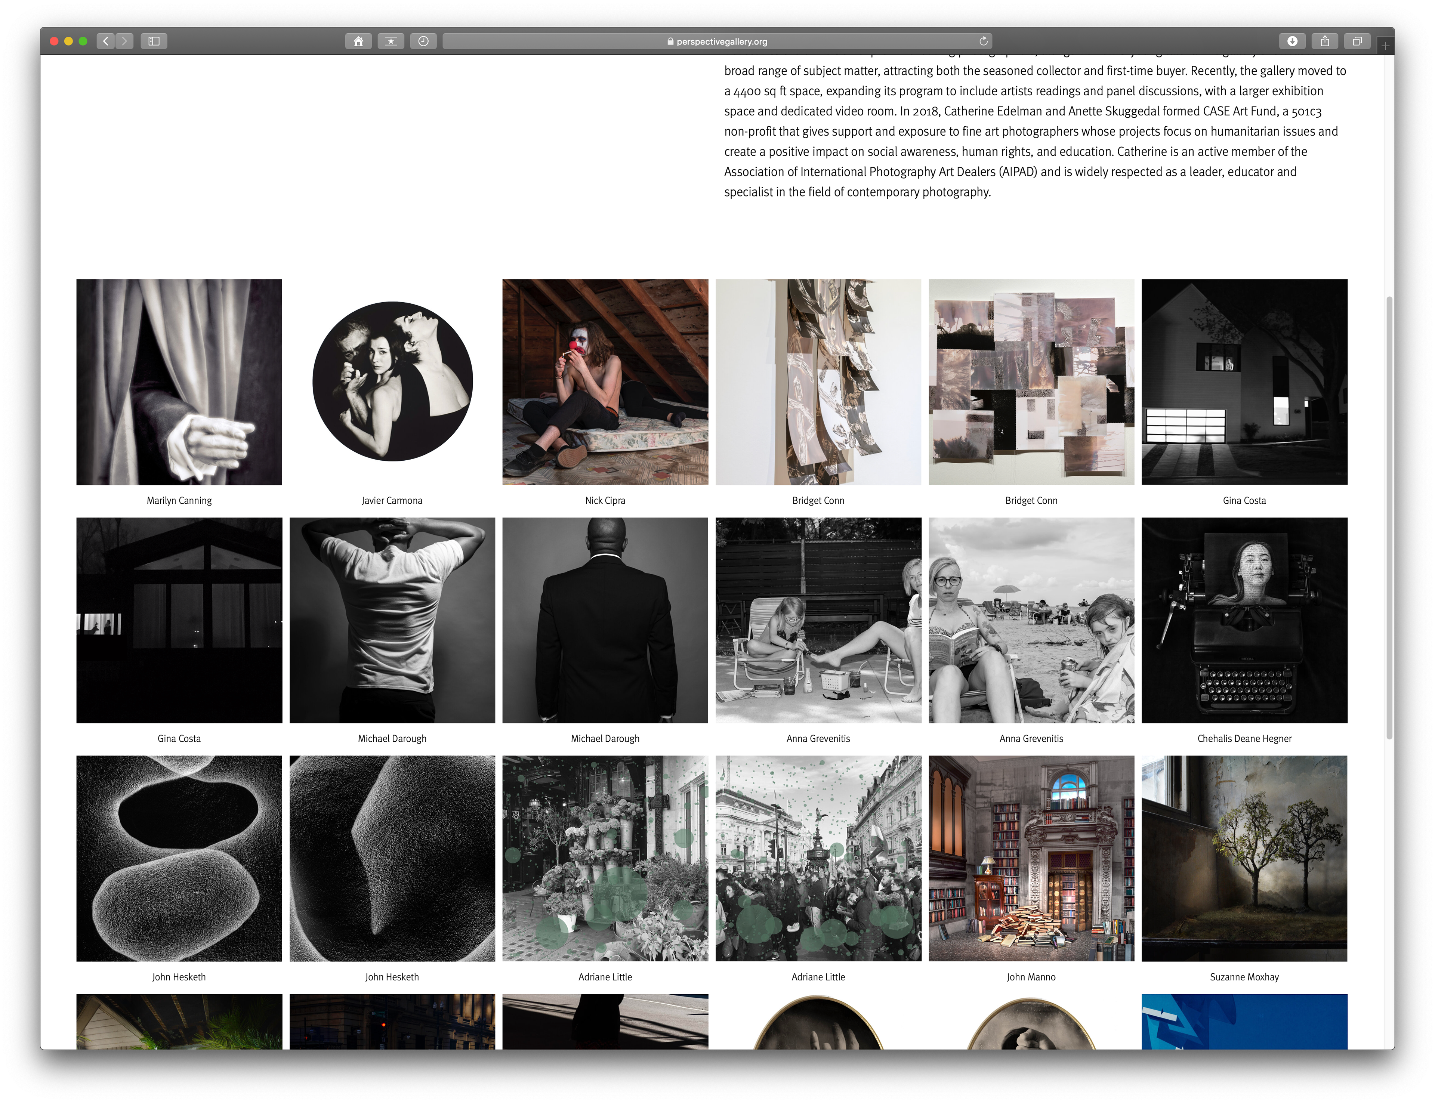
Task: Reload the page with the refresh icon
Action: [x=983, y=41]
